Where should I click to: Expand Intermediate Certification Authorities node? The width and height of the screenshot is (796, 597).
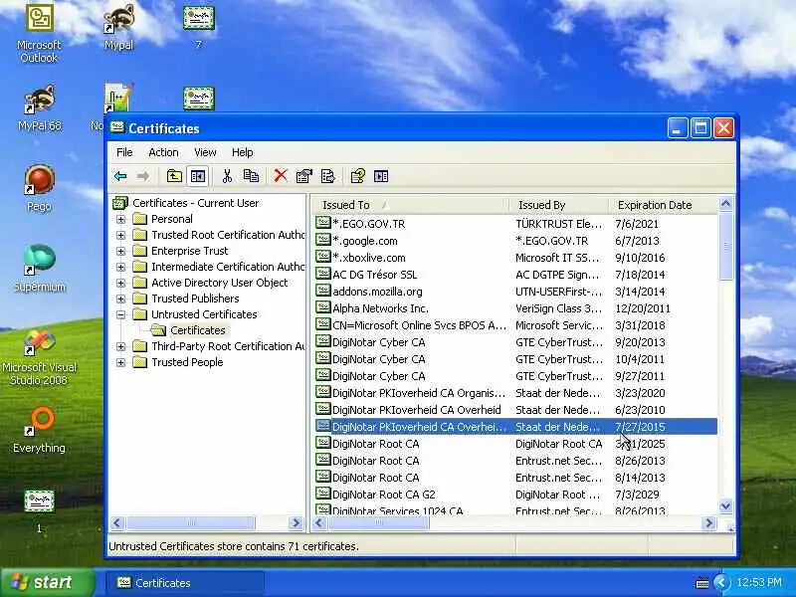coord(120,267)
